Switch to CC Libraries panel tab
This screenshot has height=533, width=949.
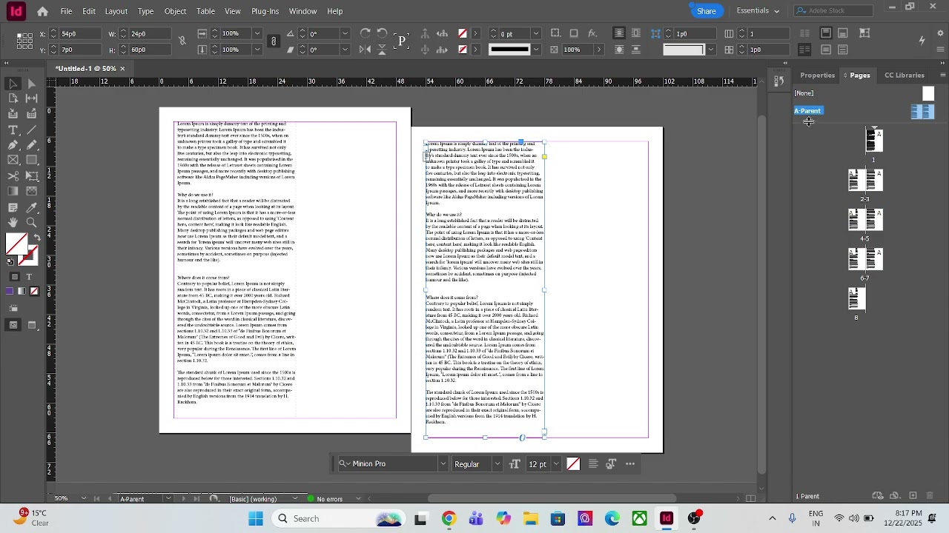pos(905,76)
